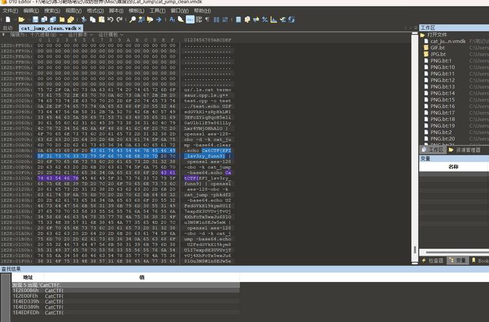
Task: Click the Find magnifier icon
Action: point(132,19)
